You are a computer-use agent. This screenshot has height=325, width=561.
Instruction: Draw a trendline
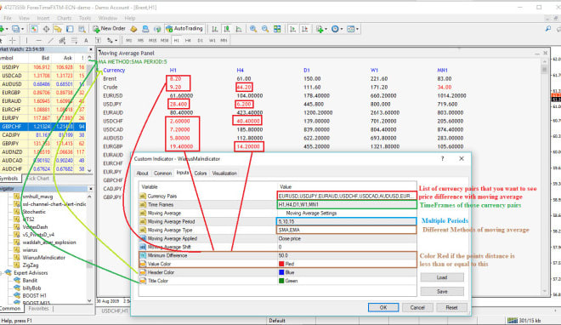tap(51, 41)
